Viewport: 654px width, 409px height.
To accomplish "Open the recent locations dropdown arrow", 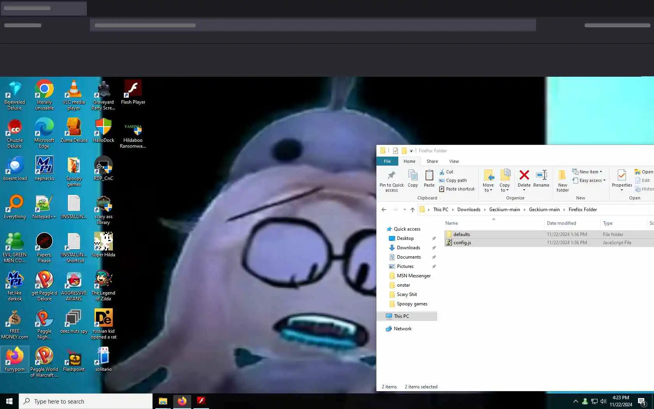I will click(404, 210).
